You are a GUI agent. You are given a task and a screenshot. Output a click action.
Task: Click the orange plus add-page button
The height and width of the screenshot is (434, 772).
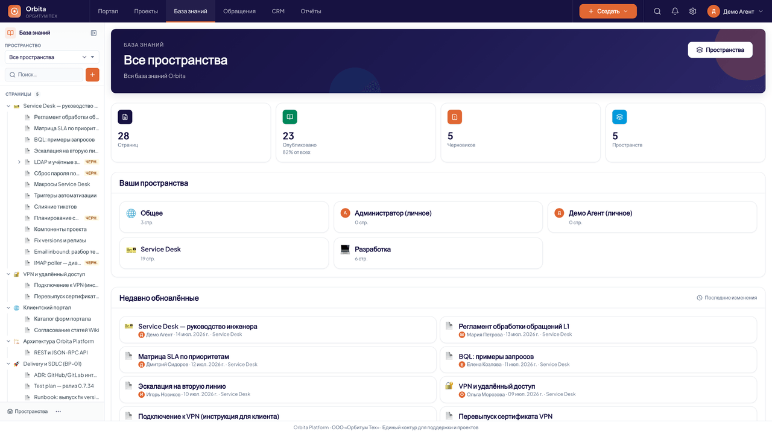click(92, 75)
